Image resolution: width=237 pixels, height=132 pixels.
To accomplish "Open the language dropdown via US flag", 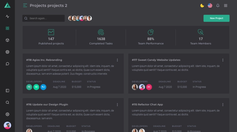I will click(x=210, y=5).
